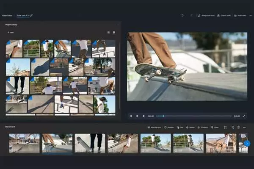Click the undo arrow in top toolbar
Screen dimensions: 254x169
coord(182,16)
